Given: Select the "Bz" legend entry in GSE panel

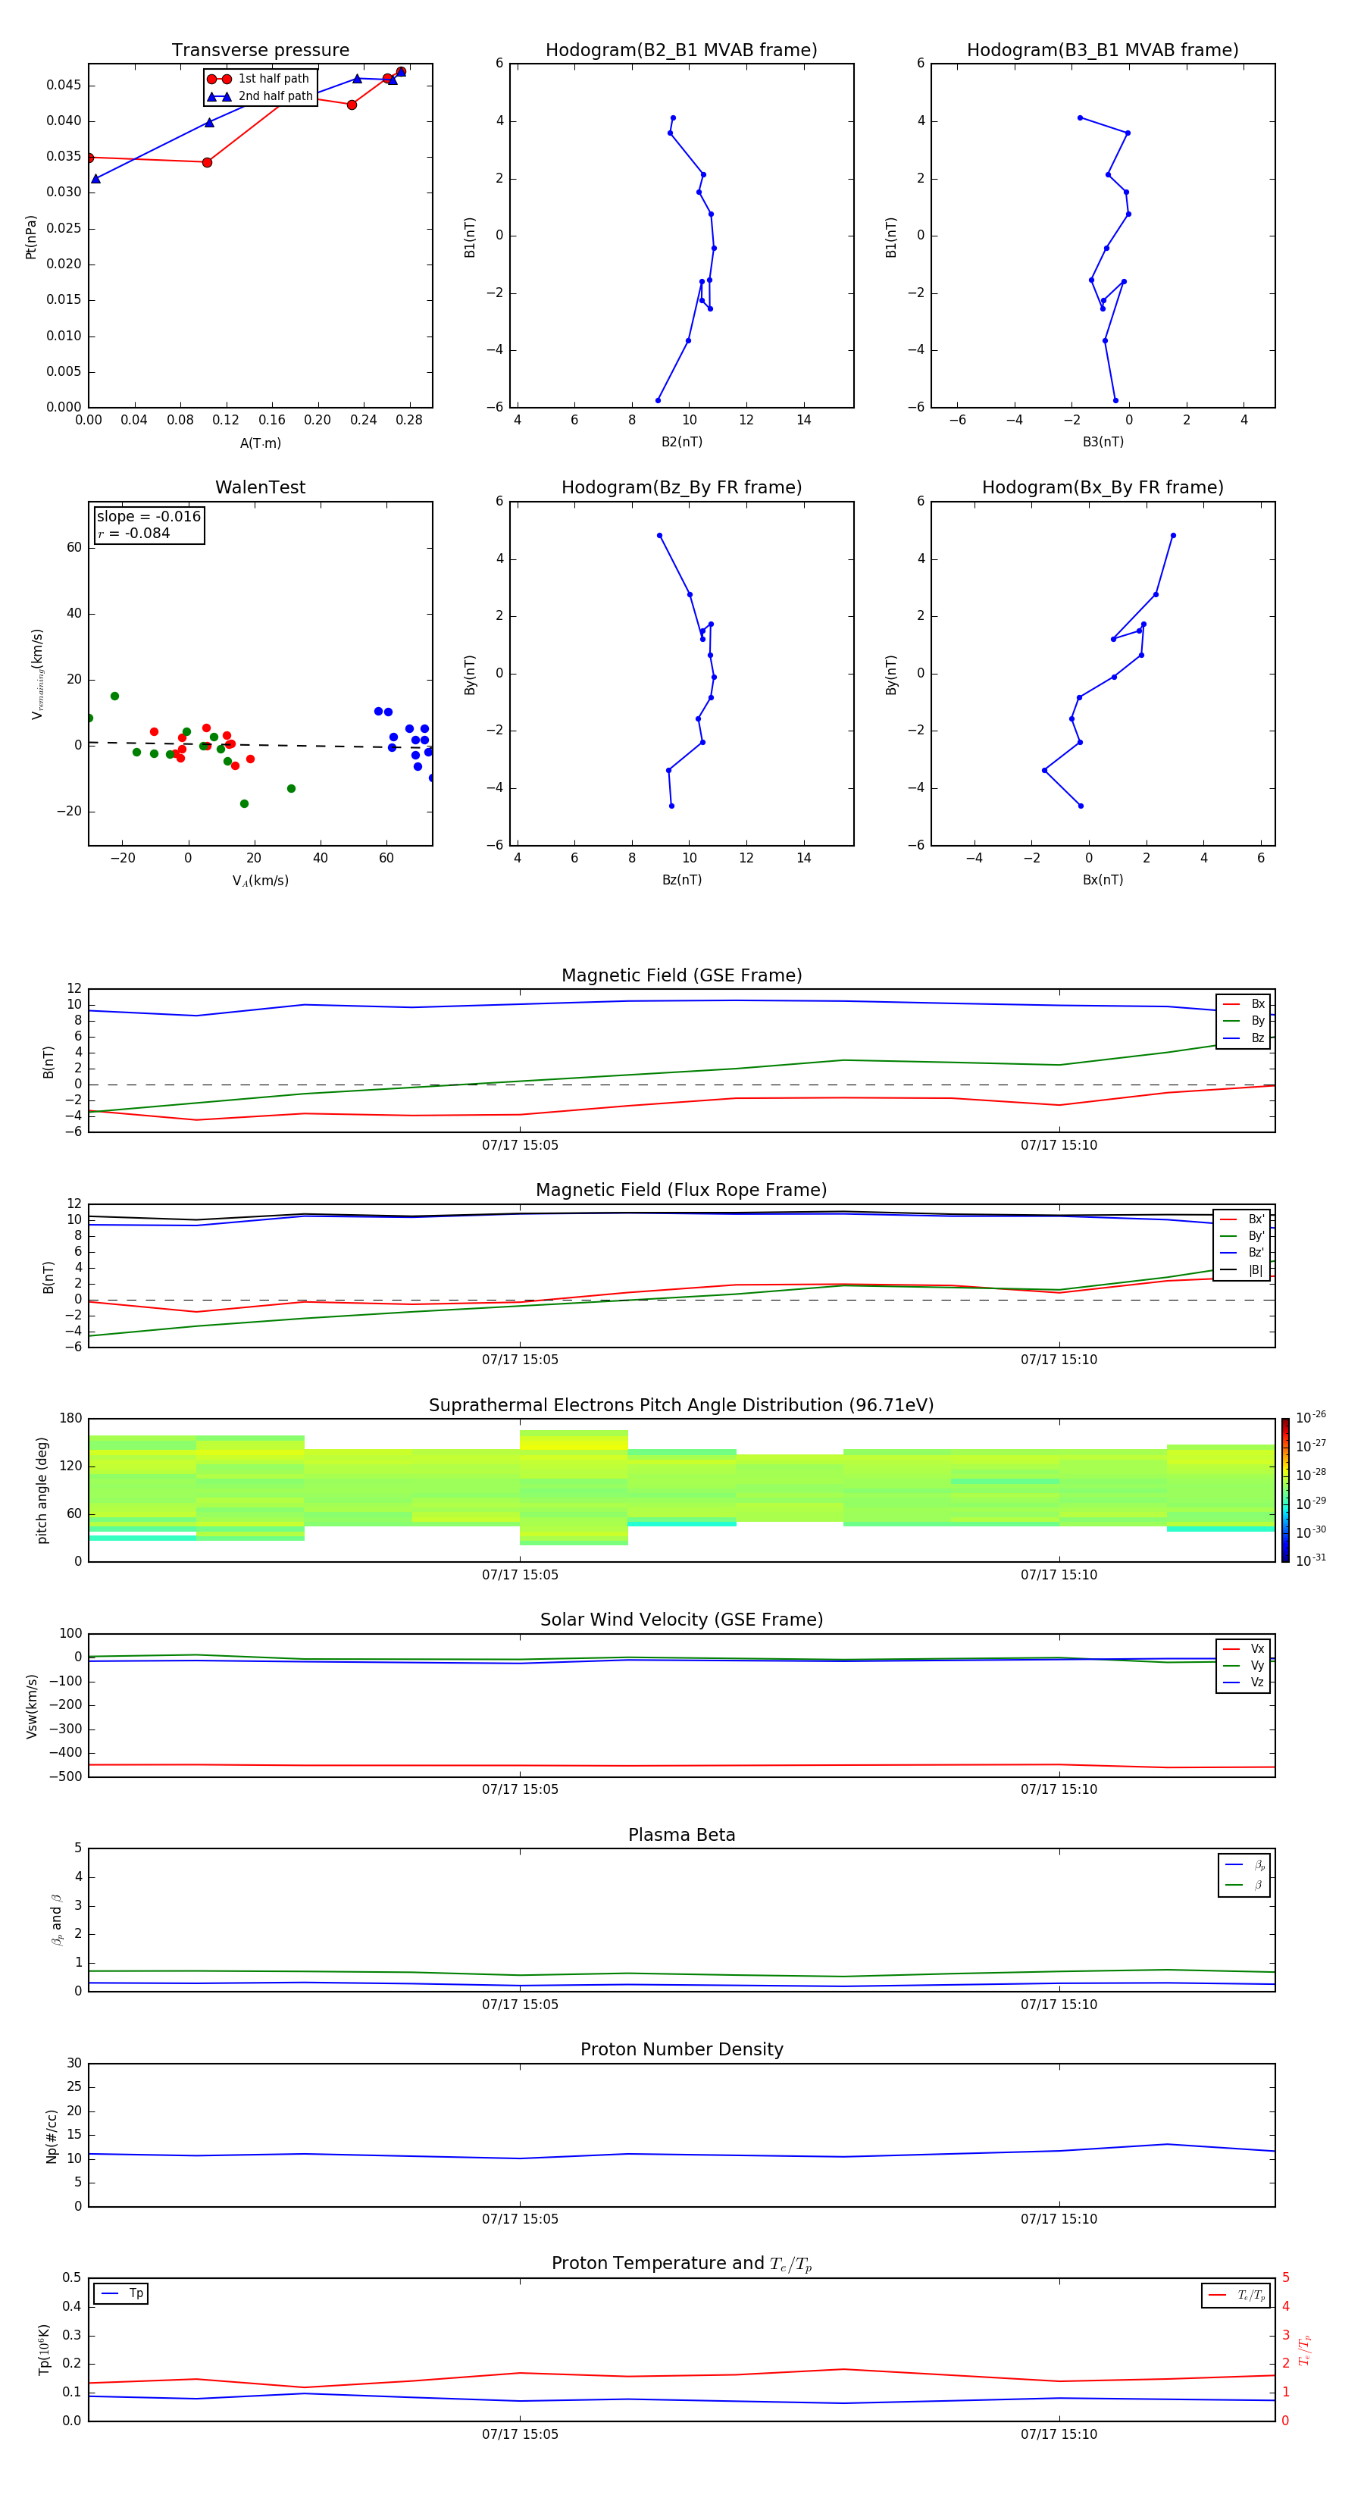Looking at the screenshot, I should pos(1244,1038).
